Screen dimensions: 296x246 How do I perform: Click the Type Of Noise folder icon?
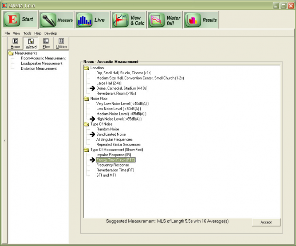87,124
